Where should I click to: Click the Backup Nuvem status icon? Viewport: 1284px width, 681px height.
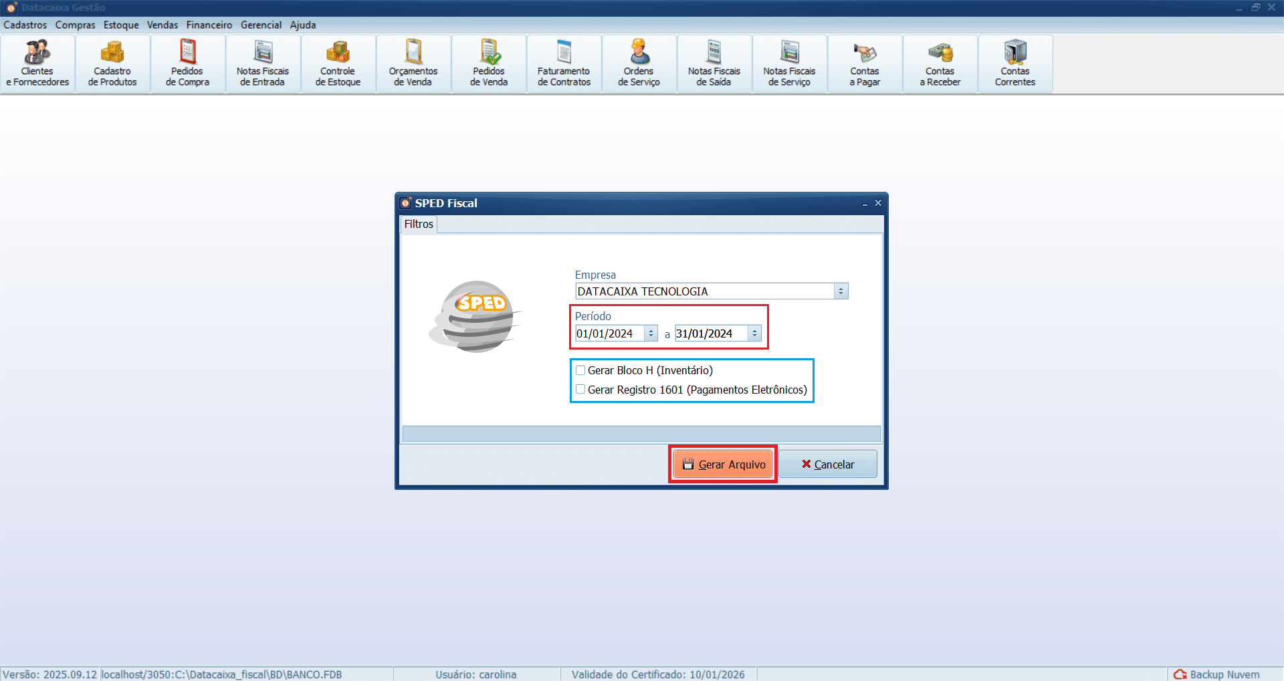coord(1180,674)
